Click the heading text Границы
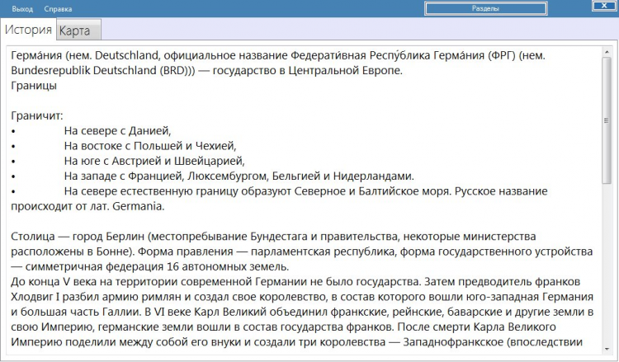Screen dimensions: 619x362 coord(34,86)
